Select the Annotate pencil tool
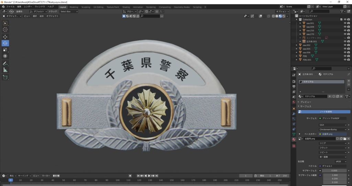Image resolution: width=352 pixels, height=186 pixels. point(5,63)
